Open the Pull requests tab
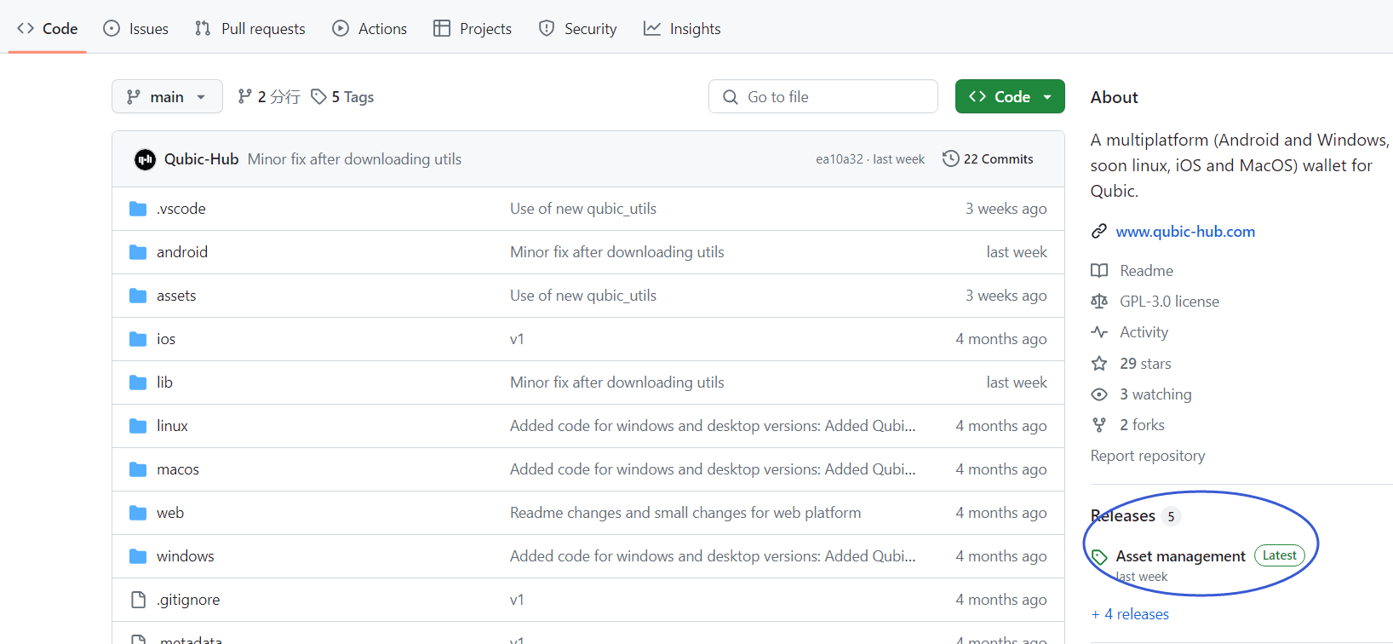Viewport: 1393px width, 644px height. (x=250, y=29)
